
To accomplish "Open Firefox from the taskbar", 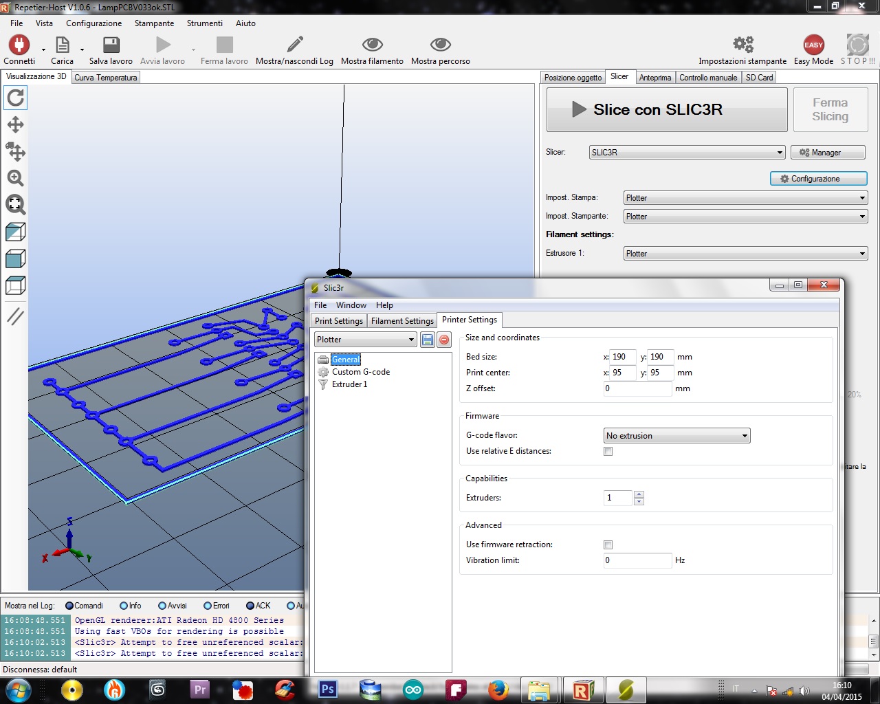I will coord(498,690).
